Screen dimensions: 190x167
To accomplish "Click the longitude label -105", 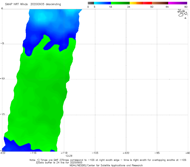I will 95,153.
